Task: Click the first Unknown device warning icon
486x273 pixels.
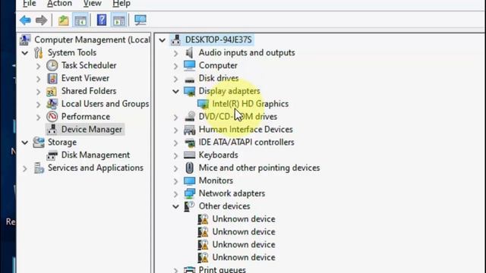Action: pos(203,219)
